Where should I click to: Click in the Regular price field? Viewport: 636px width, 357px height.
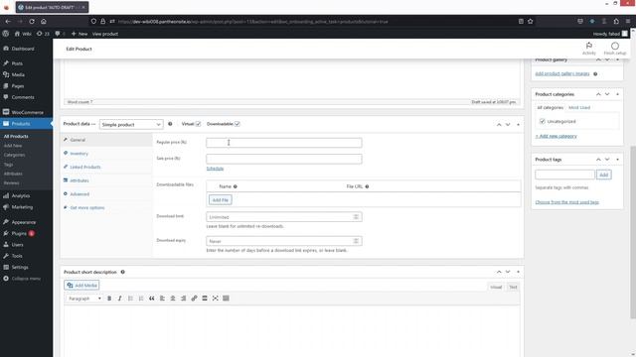[x=284, y=143]
